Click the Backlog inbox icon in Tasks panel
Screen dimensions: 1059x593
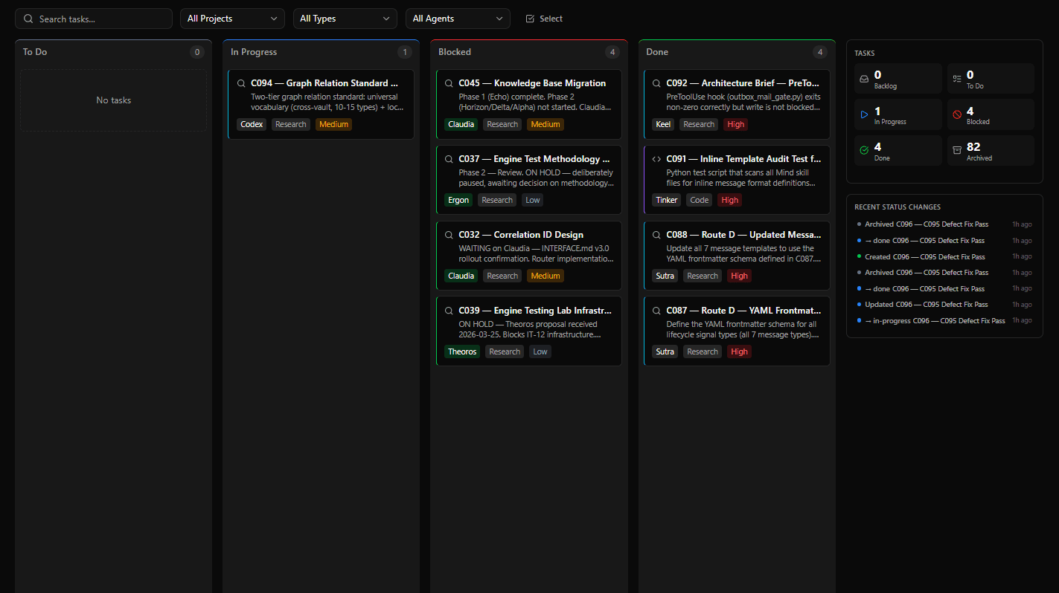coord(863,79)
